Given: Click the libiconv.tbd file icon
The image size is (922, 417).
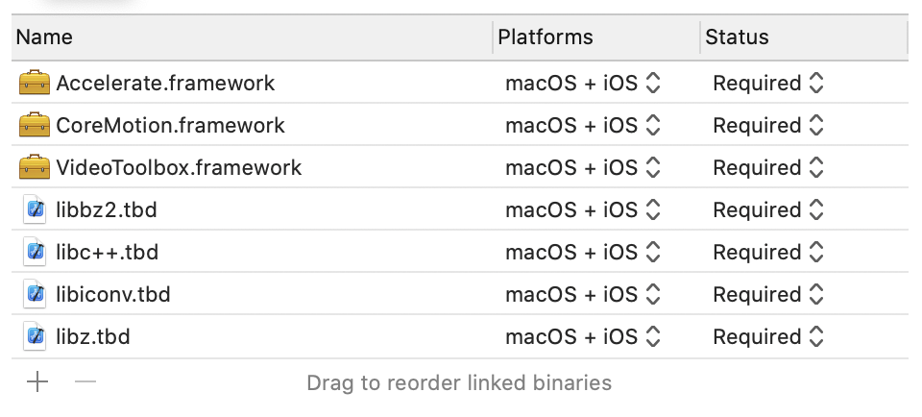Looking at the screenshot, I should [36, 295].
